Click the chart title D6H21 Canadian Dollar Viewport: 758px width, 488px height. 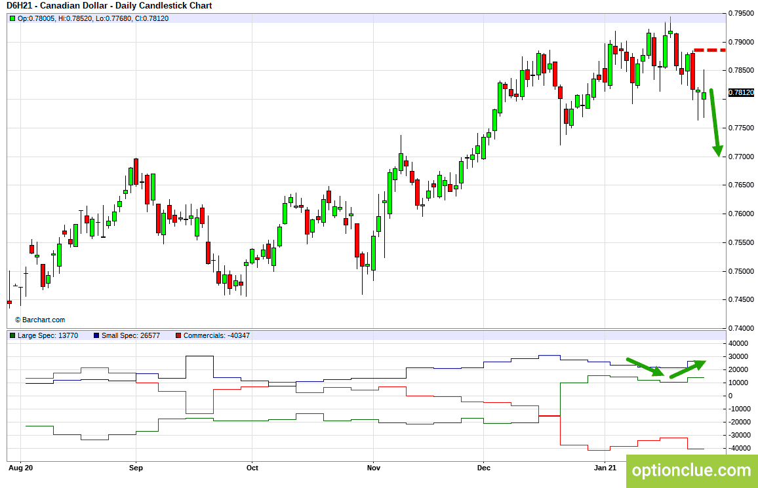pos(110,6)
